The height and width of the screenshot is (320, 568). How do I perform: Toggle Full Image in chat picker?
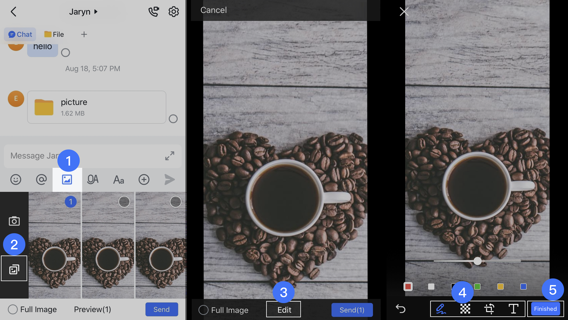(13, 309)
